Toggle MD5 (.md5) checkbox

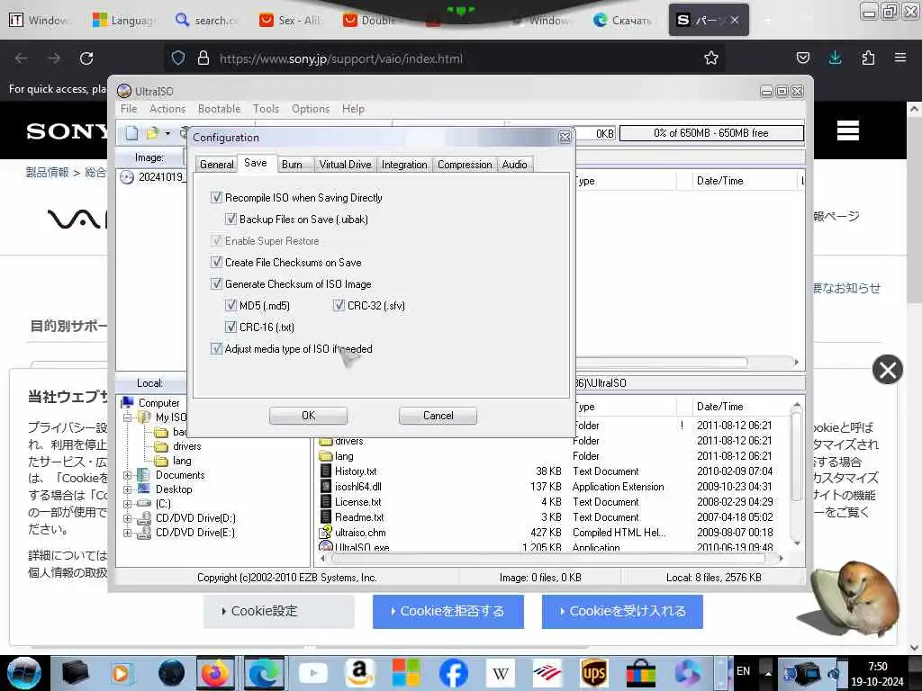230,306
